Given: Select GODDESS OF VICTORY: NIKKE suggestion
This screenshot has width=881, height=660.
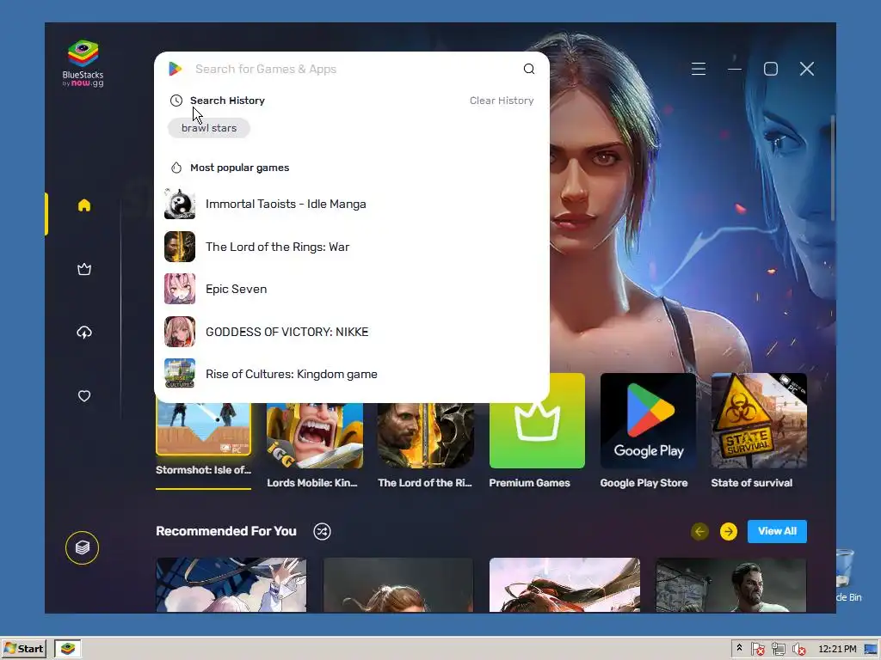Looking at the screenshot, I should click(351, 332).
